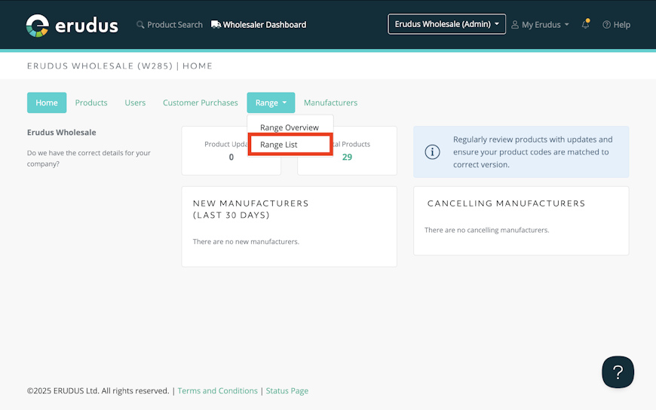This screenshot has width=656, height=410.
Task: Click the Cancelling Manufacturers heading
Action: 506,203
